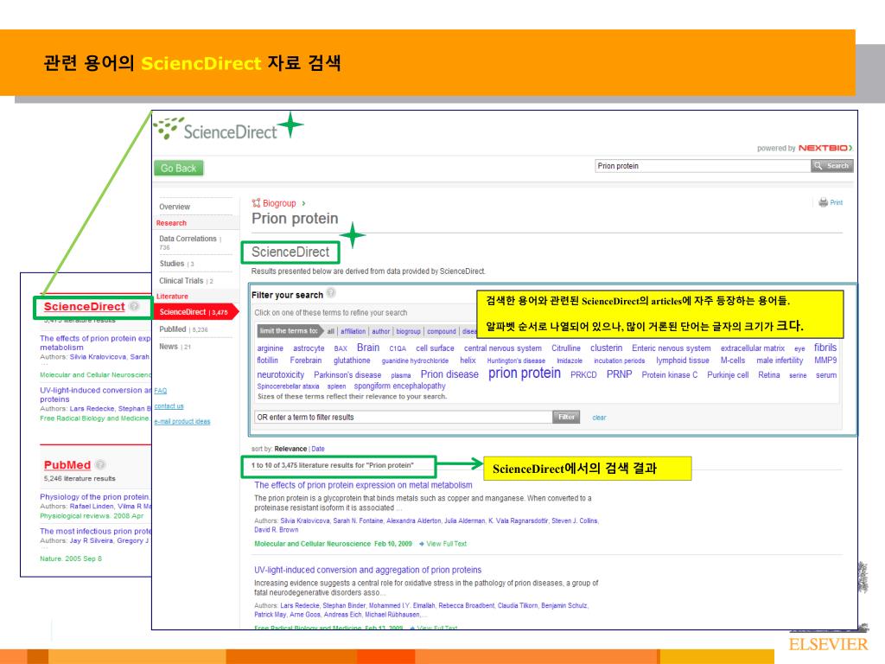Open 'The most infectious prion' PubMed result
This screenshot has height=664, width=885.
[95, 532]
